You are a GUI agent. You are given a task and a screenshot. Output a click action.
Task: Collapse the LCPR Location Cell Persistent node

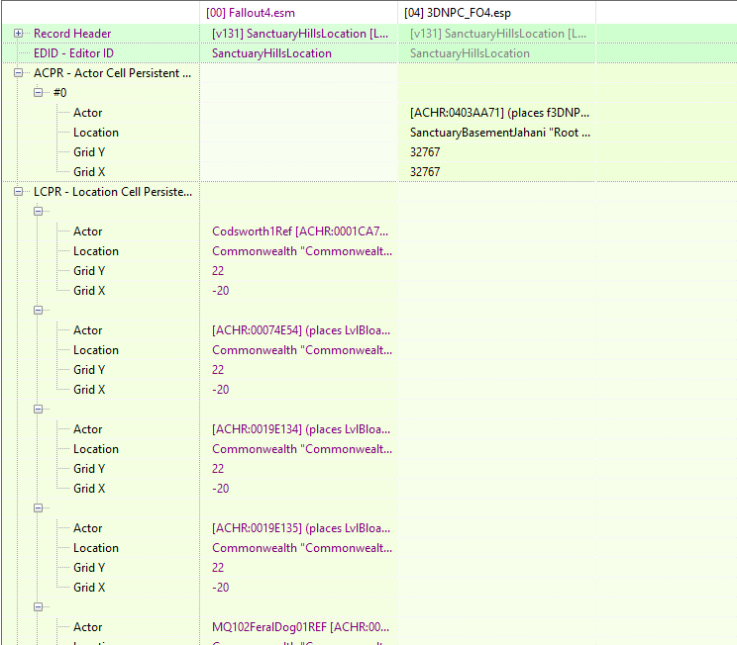[19, 192]
